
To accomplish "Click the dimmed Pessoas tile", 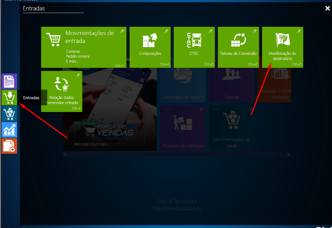I will pyautogui.click(x=232, y=85).
